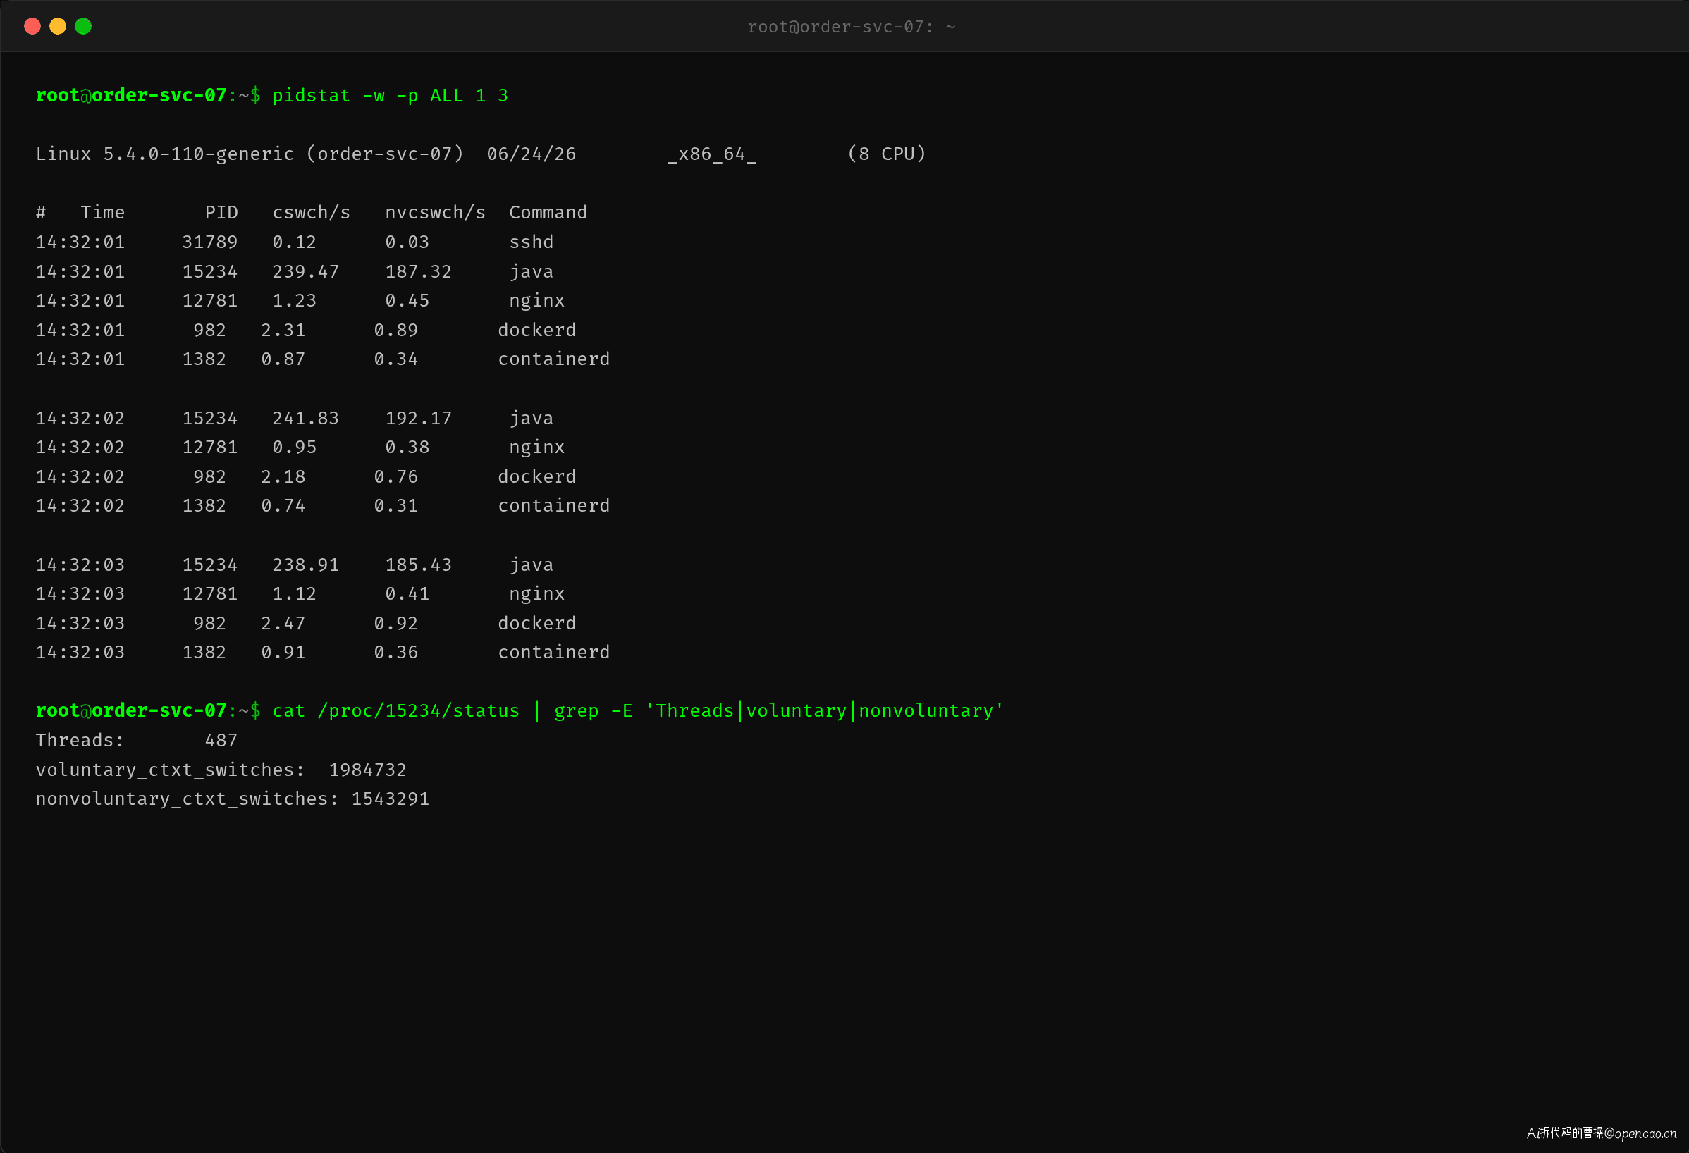
Task: Click the nonvoluntary_ctxt_switches label
Action: click(x=187, y=799)
